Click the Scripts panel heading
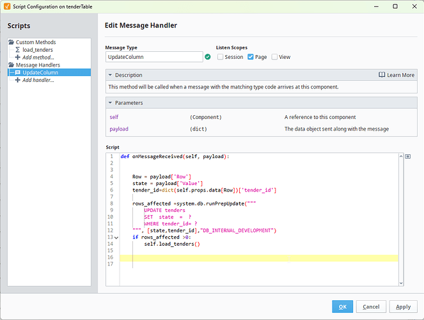The width and height of the screenshot is (424, 320). [19, 26]
